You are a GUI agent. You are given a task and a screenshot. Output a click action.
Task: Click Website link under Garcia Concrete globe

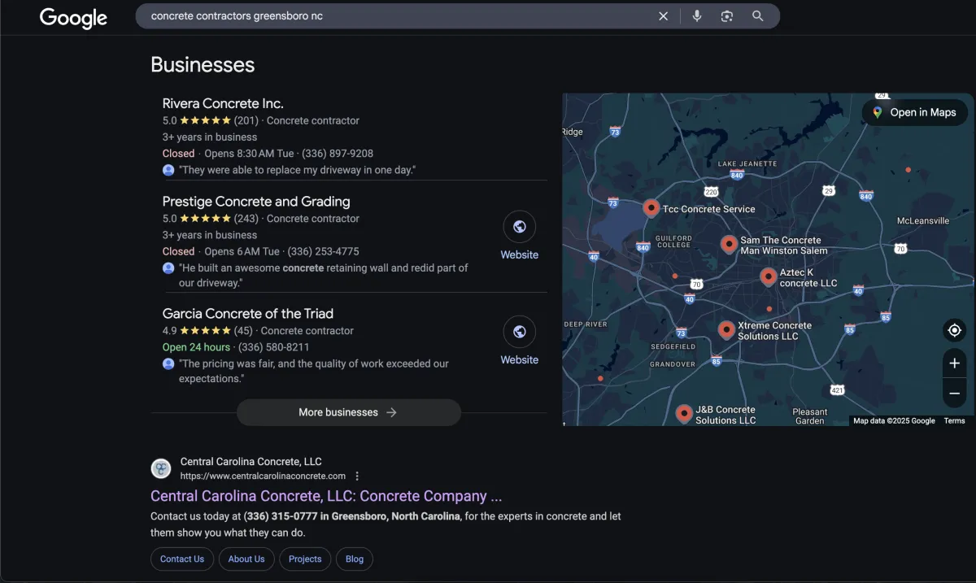[520, 359]
